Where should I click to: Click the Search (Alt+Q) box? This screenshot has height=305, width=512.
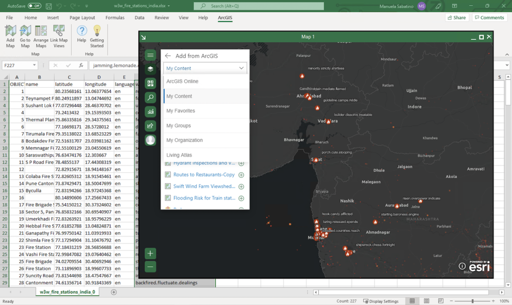pyautogui.click(x=259, y=6)
